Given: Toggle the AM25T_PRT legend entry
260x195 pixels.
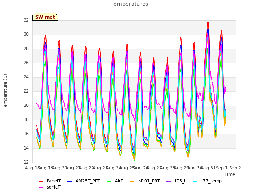Looking at the screenshot, I should [84, 181].
